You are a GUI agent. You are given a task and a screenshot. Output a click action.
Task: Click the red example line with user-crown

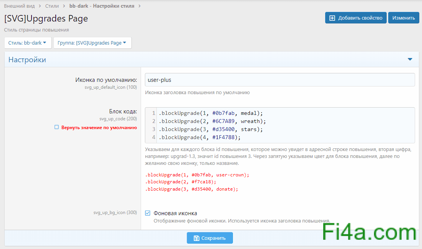click(x=197, y=174)
